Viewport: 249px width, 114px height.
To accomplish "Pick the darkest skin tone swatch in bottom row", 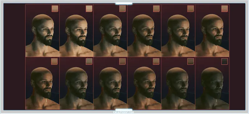I will [224, 62].
